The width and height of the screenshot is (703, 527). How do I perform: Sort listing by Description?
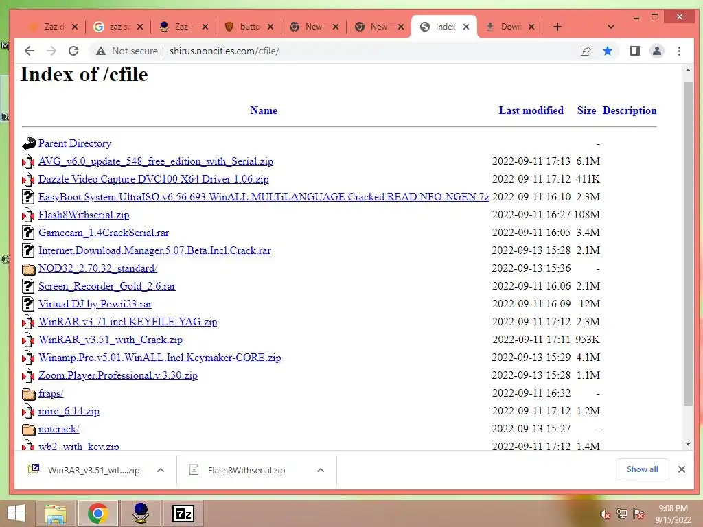pos(630,110)
